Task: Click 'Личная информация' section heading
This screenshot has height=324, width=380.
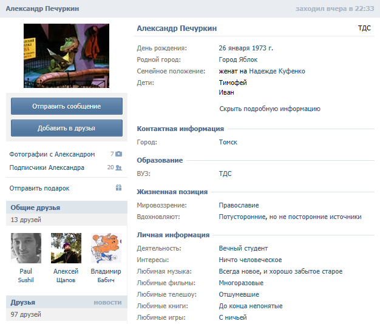Action: click(173, 235)
